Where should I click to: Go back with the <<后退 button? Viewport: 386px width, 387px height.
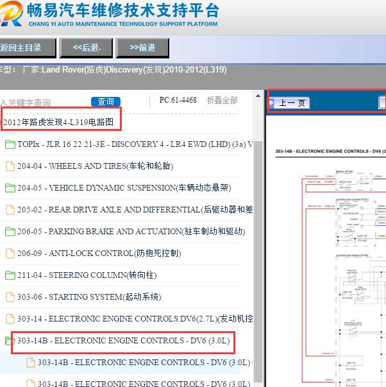tap(86, 48)
